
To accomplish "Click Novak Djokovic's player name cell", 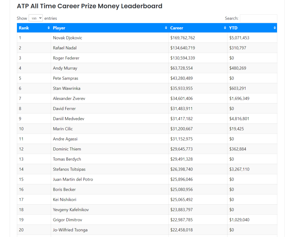I will click(68, 38).
